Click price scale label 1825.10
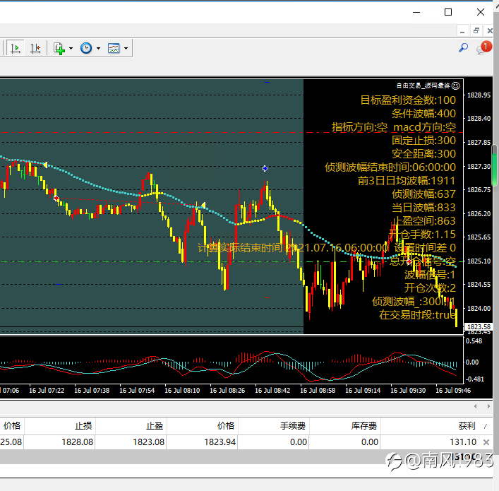The height and width of the screenshot is (491, 499). point(479,261)
